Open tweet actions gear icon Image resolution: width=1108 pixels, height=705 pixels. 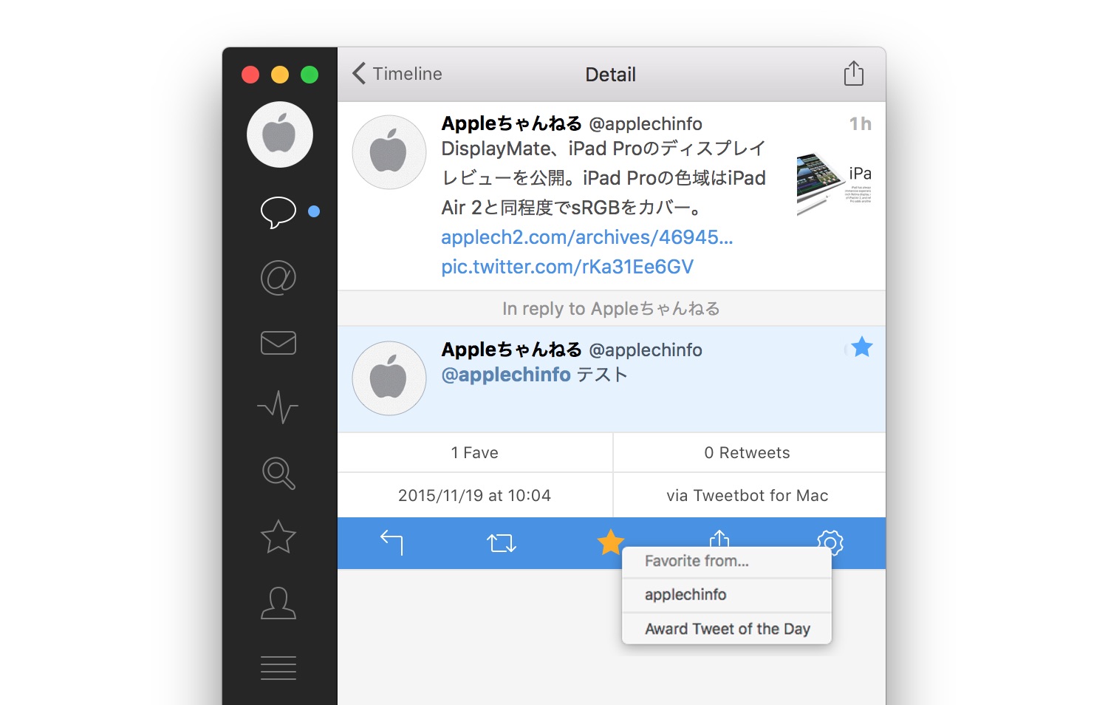(x=830, y=542)
